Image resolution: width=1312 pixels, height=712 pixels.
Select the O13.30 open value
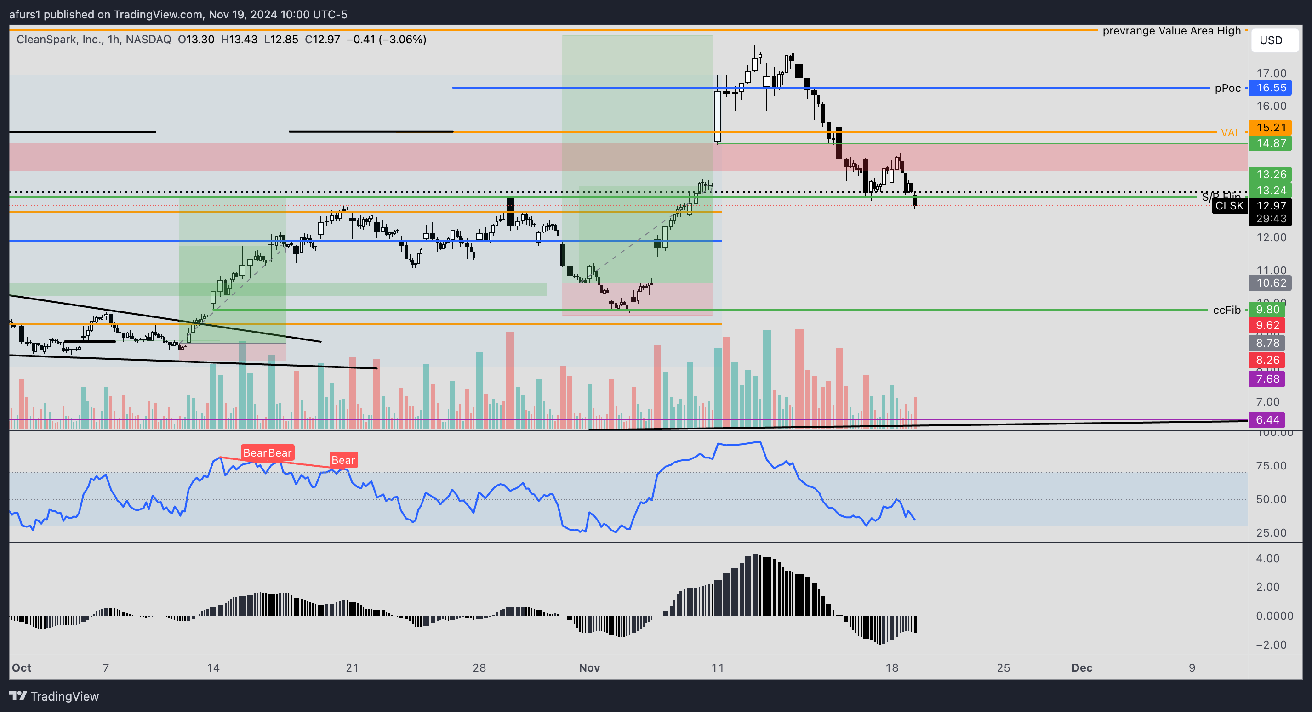196,39
